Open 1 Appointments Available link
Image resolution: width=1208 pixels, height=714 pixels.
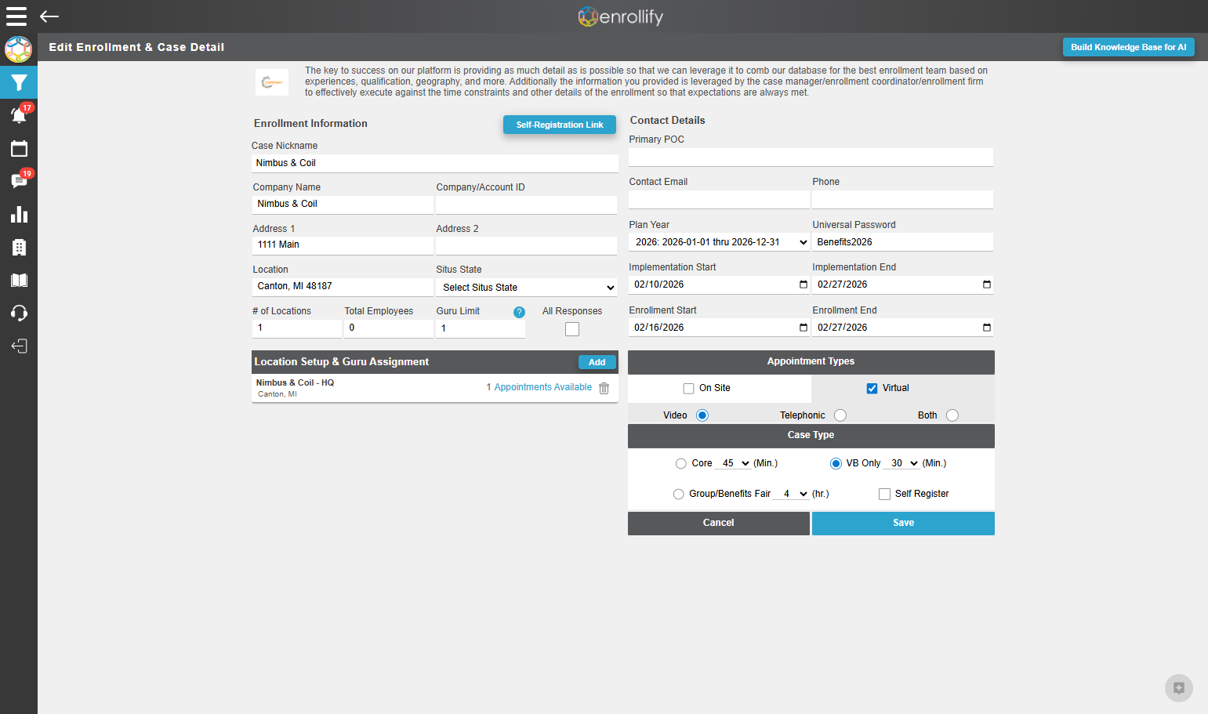point(539,387)
